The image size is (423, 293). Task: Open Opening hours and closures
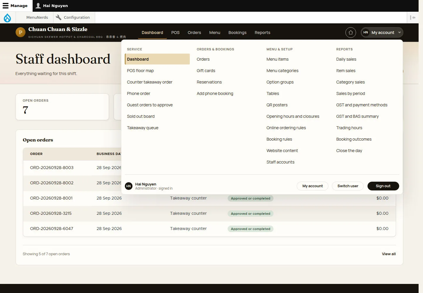(293, 116)
